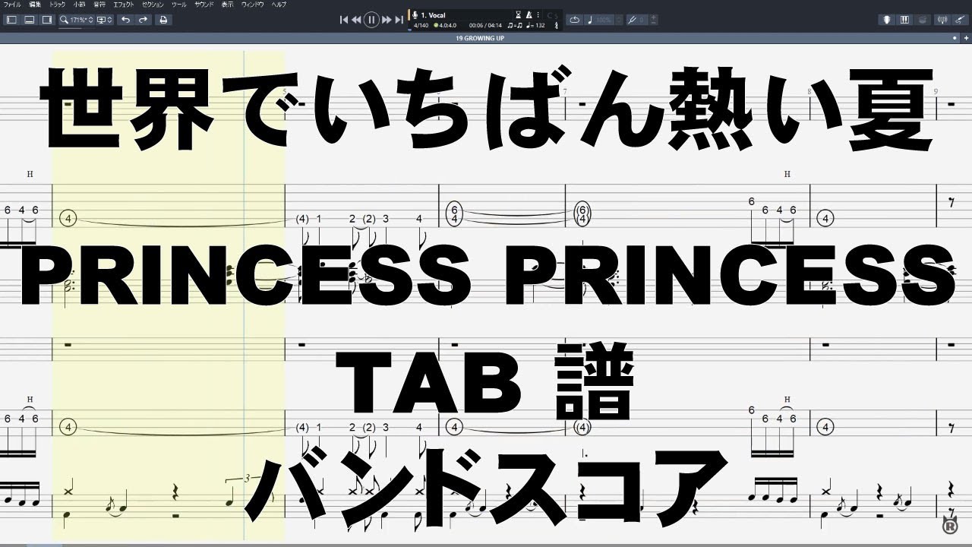The width and height of the screenshot is (972, 547).
Task: Undo the last action
Action: coord(125,20)
